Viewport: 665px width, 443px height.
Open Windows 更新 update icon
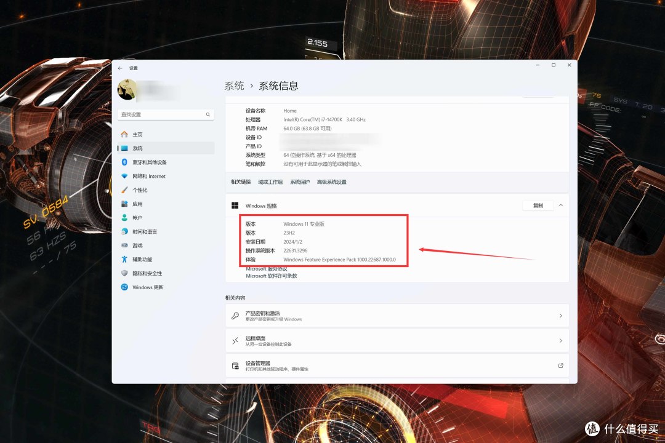tap(124, 287)
